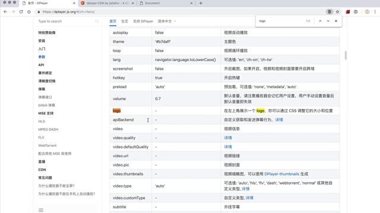Open the 支持 DPlayer nav item
Image resolution: width=380 pixels, height=213 pixels.
[143, 21]
